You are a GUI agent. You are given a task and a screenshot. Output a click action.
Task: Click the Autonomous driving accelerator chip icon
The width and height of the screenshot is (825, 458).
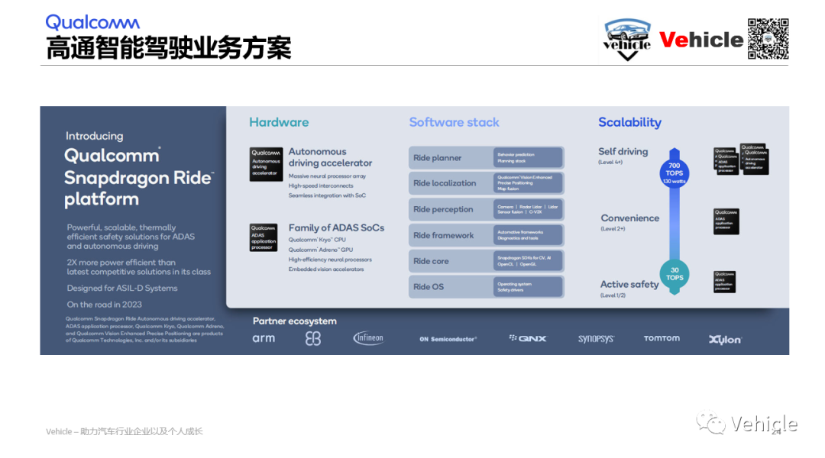(x=266, y=164)
